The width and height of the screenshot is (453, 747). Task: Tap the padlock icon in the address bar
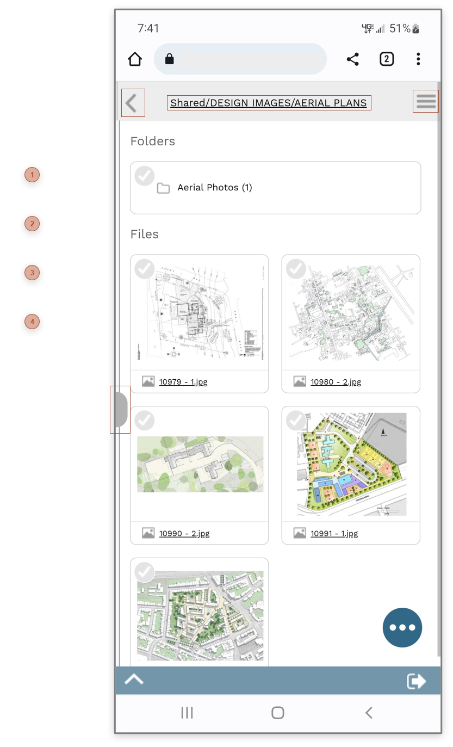[x=169, y=59]
